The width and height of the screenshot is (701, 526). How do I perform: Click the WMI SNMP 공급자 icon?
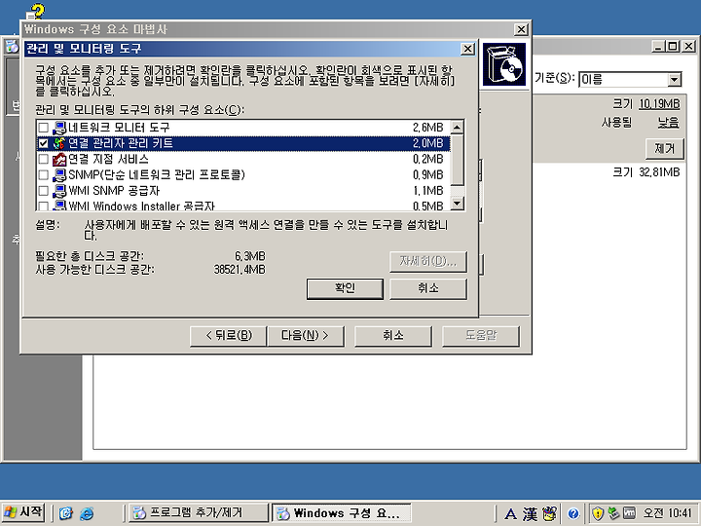[x=59, y=191]
